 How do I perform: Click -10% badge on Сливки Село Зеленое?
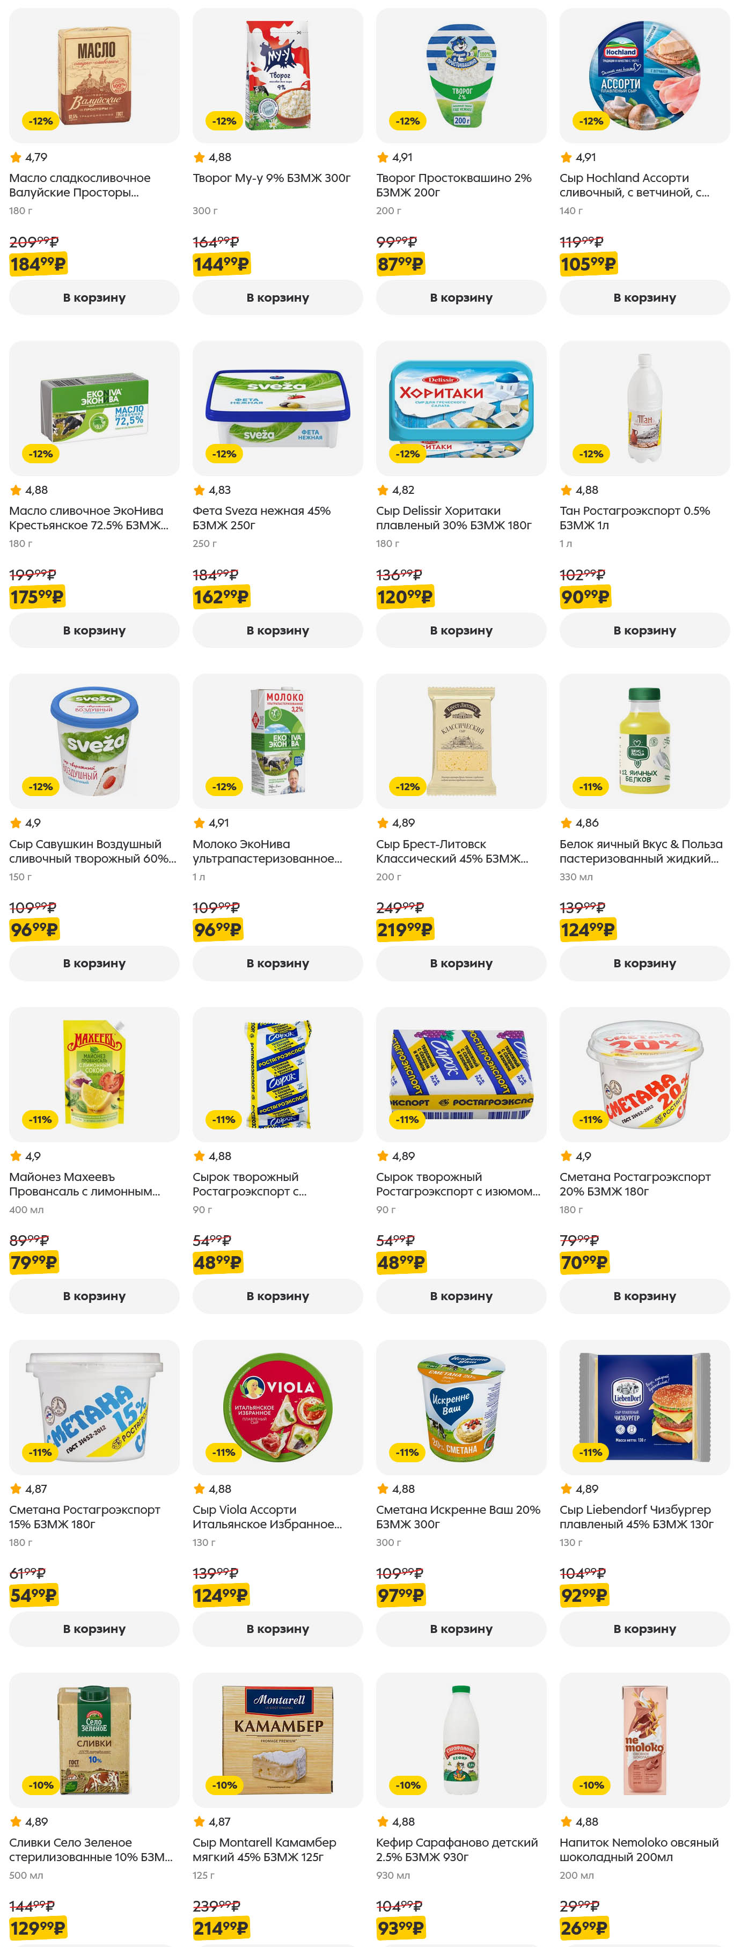[40, 1785]
